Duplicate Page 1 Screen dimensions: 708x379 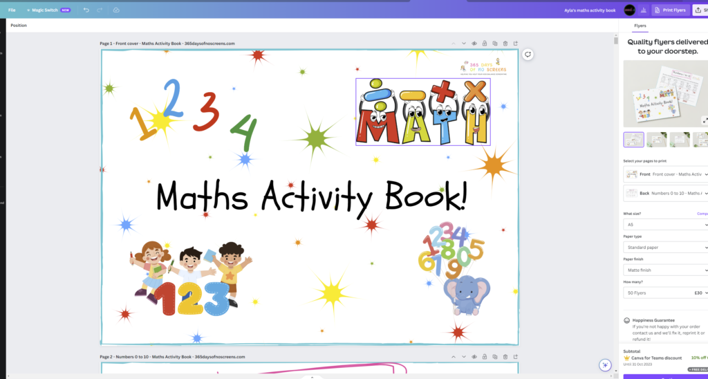pos(495,44)
